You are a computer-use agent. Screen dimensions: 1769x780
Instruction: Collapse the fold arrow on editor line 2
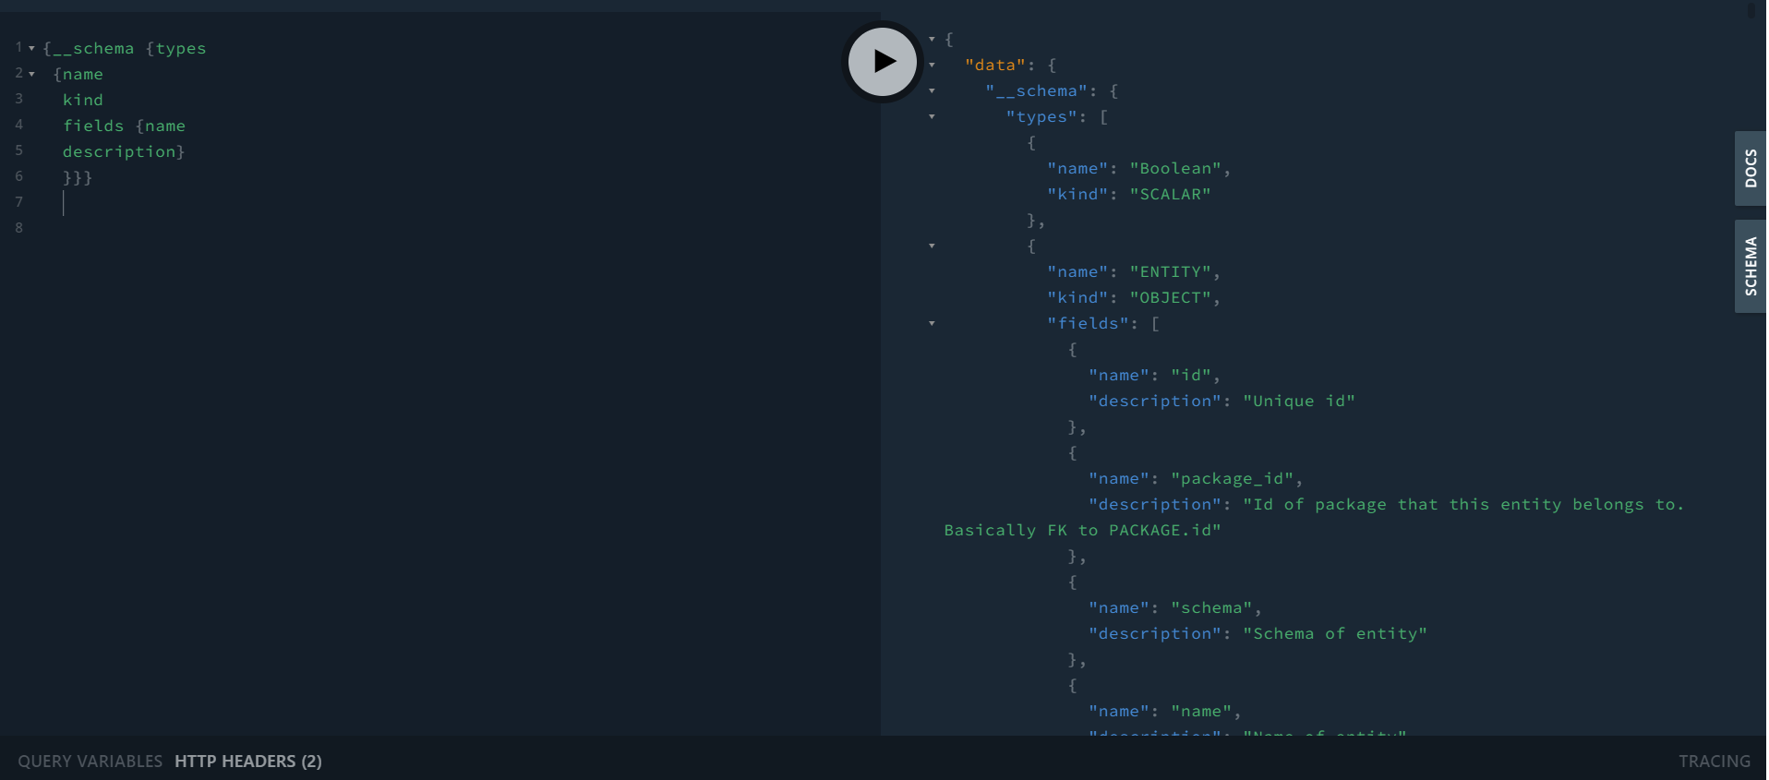[x=31, y=74]
